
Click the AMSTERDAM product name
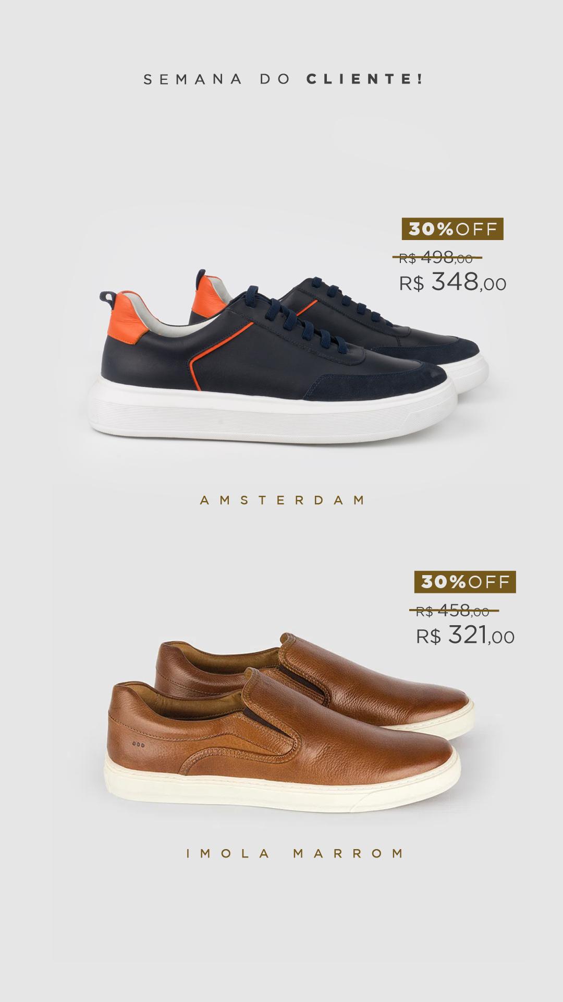(282, 500)
